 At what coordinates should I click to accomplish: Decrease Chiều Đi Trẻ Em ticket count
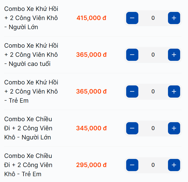[x=132, y=165]
